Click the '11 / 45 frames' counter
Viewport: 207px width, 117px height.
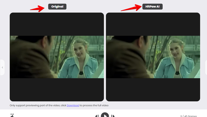[x=189, y=116]
